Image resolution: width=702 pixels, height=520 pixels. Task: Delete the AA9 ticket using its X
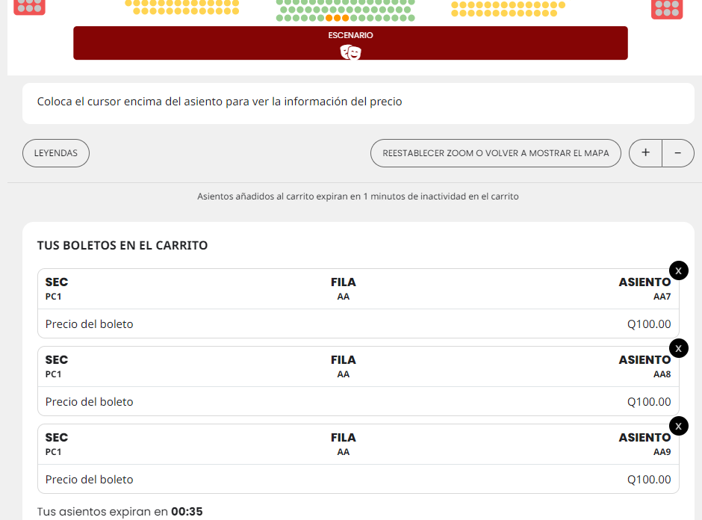(x=678, y=426)
